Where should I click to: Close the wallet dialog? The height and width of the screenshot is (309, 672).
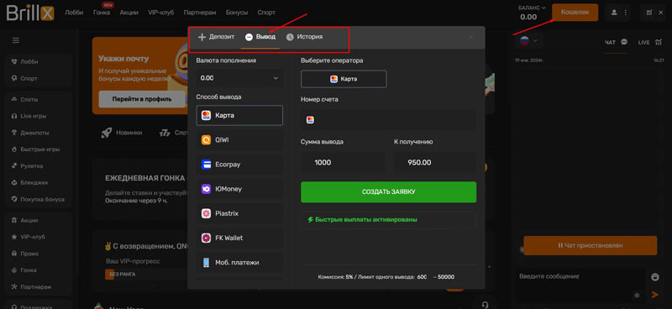[471, 37]
